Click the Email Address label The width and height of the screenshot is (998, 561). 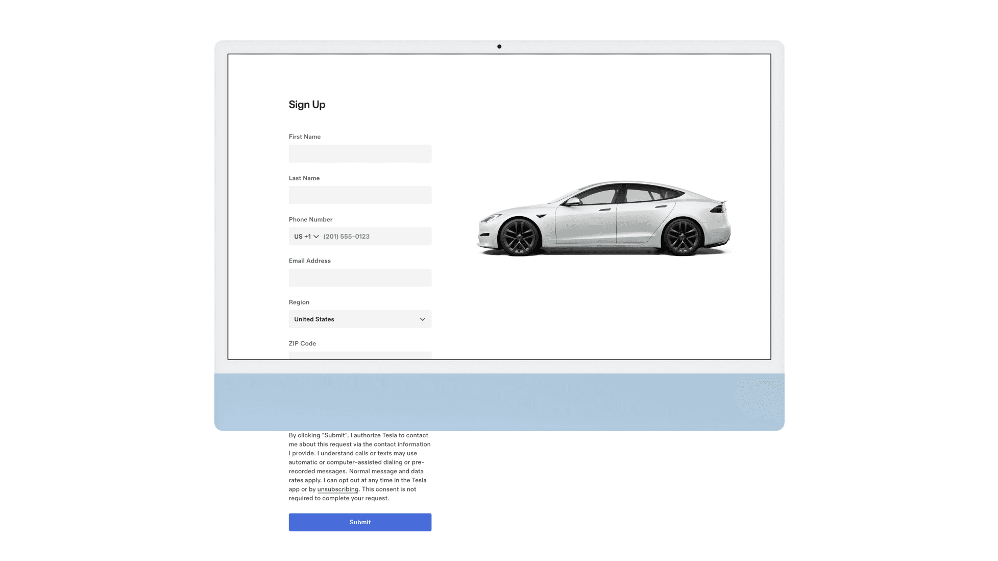pos(309,261)
